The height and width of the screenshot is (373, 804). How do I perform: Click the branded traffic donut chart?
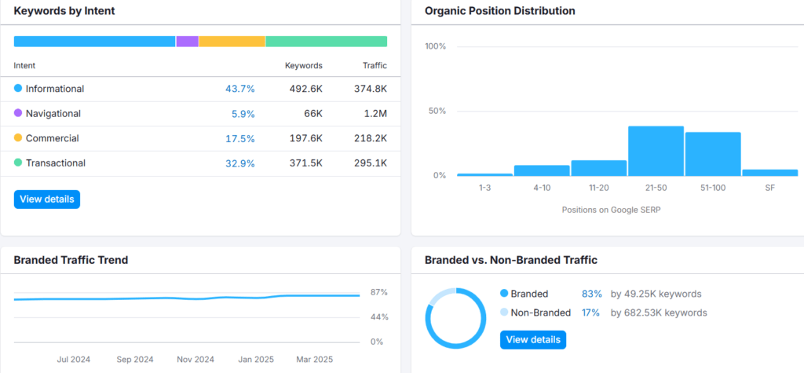[x=455, y=319]
